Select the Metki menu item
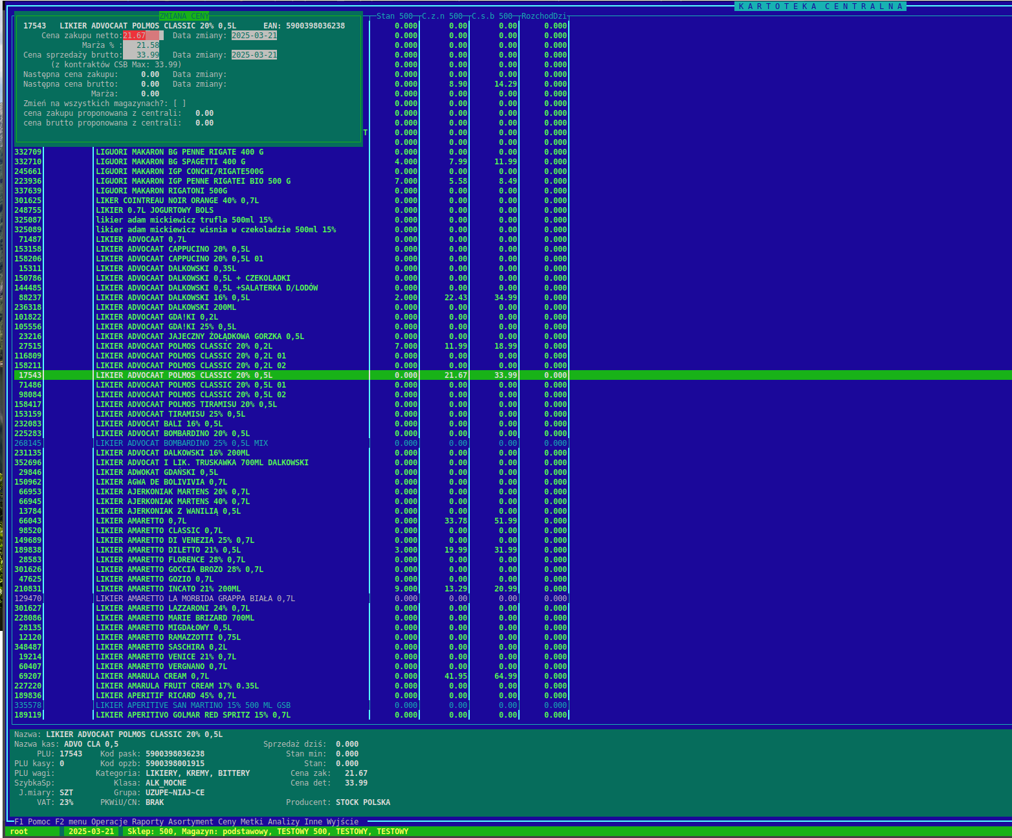This screenshot has height=838, width=1012. (252, 822)
